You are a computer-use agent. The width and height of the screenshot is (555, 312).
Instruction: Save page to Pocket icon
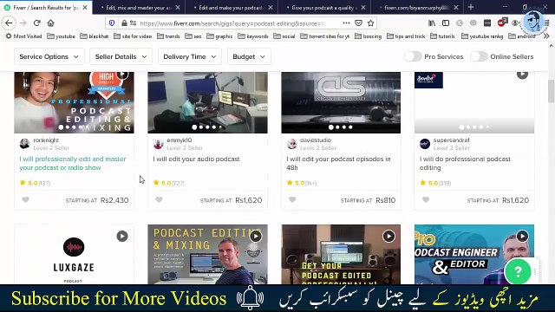click(358, 23)
